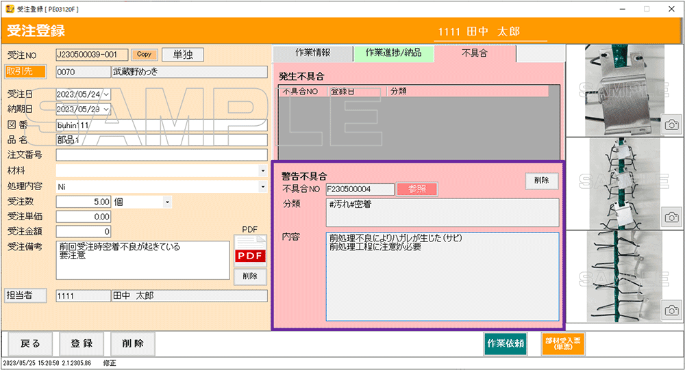Click the 登録 button

point(82,344)
